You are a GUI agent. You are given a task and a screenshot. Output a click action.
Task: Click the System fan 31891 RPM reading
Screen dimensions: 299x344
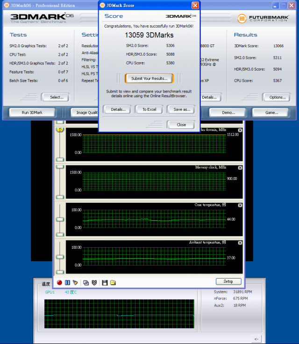coord(233,292)
